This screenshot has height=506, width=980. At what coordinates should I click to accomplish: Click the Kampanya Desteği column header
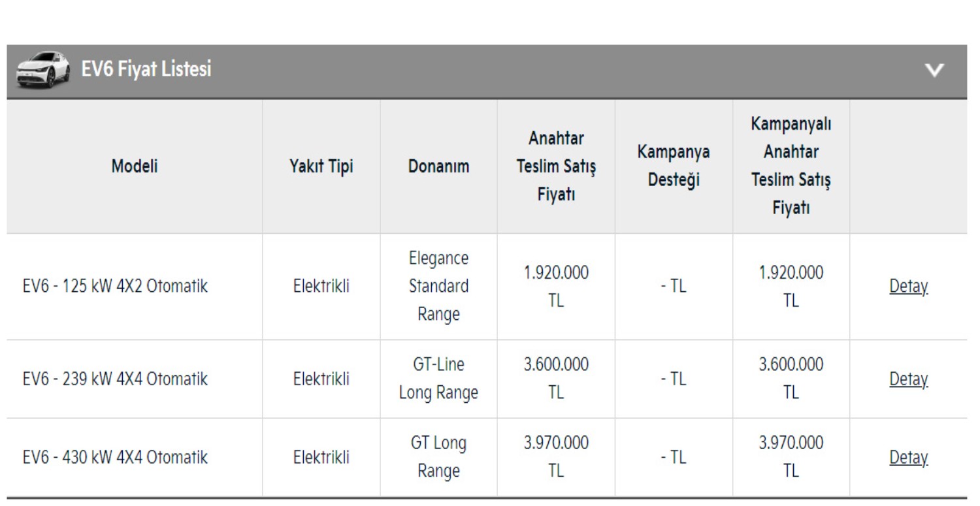(674, 166)
